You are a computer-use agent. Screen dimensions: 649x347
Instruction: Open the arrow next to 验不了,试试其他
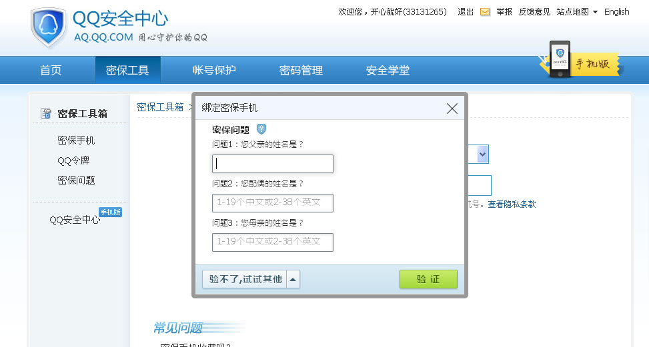point(293,279)
